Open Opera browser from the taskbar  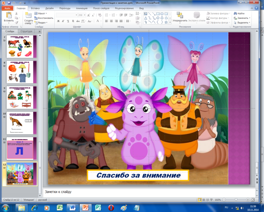pos(111,208)
